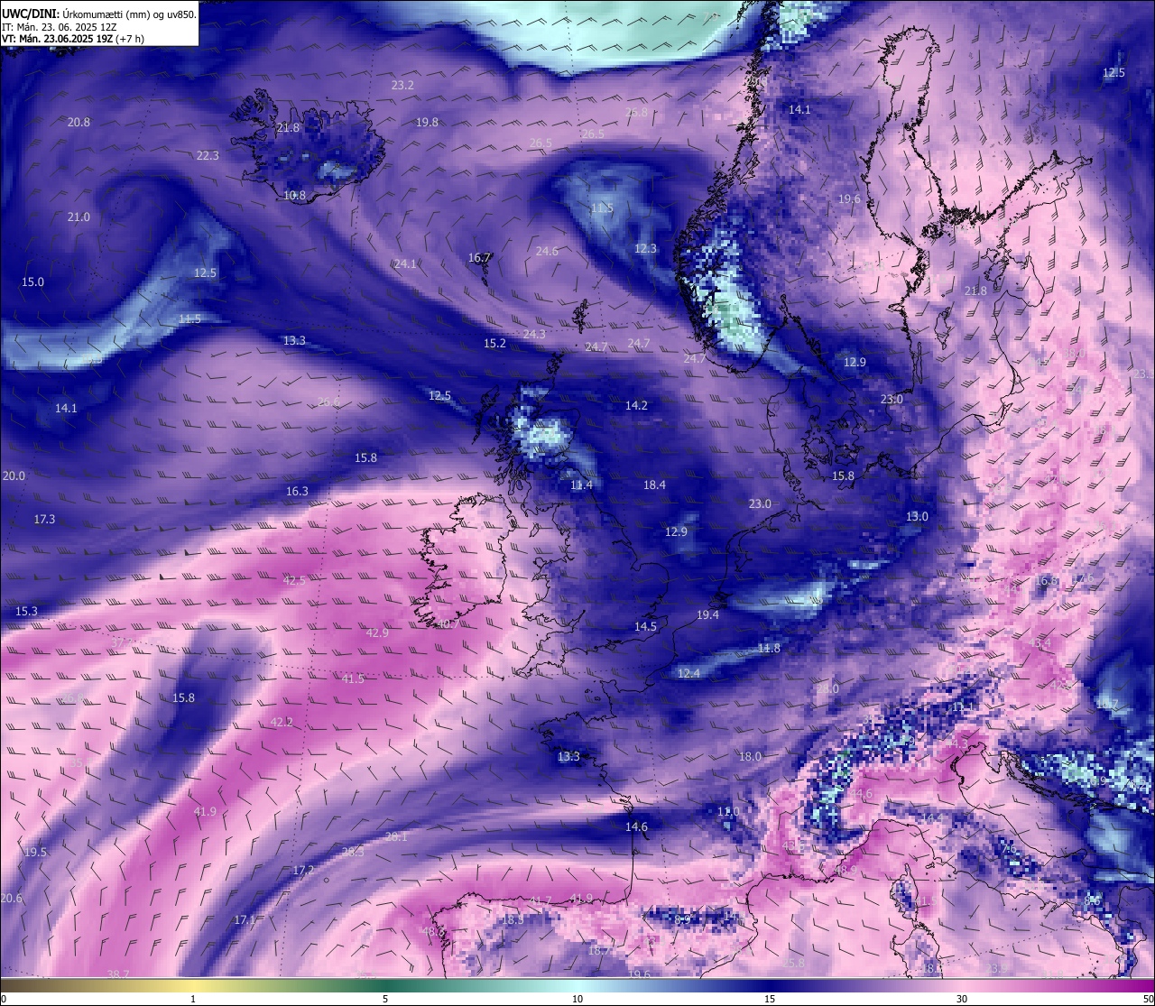Click the 42.9 value label
This screenshot has width=1155, height=1006.
[377, 633]
